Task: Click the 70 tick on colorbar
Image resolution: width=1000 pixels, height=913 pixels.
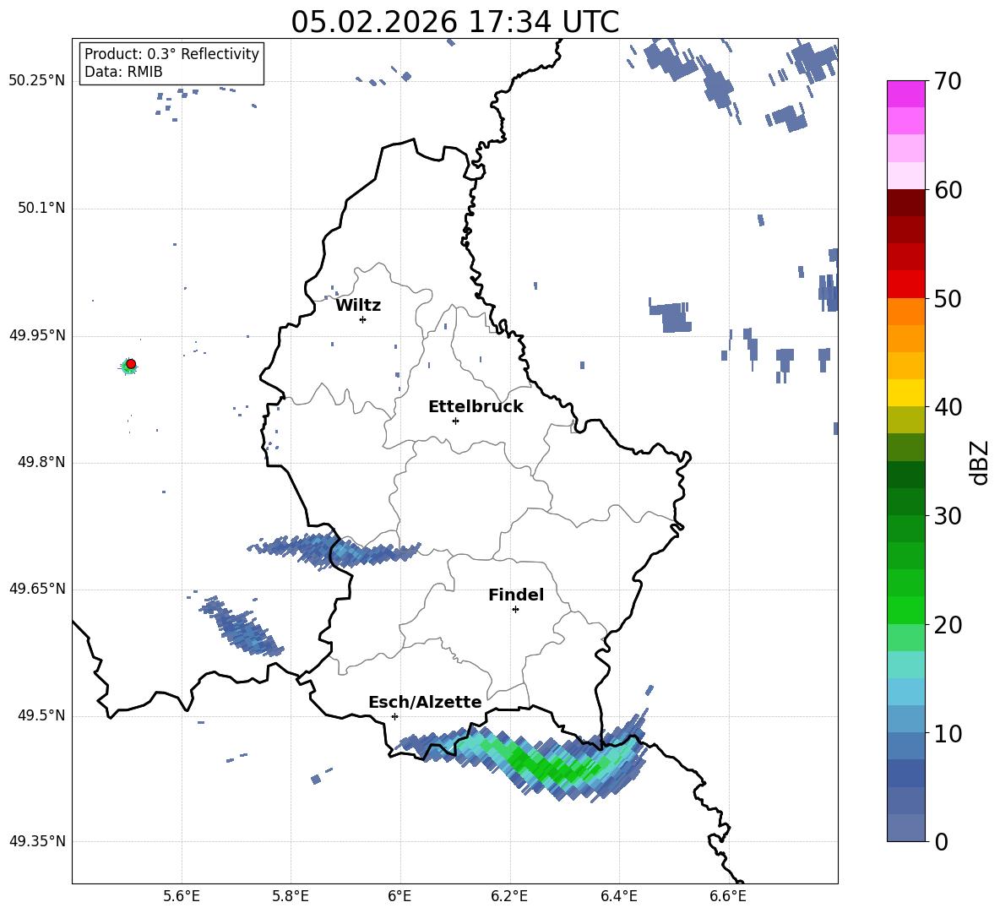Action: coord(948,82)
